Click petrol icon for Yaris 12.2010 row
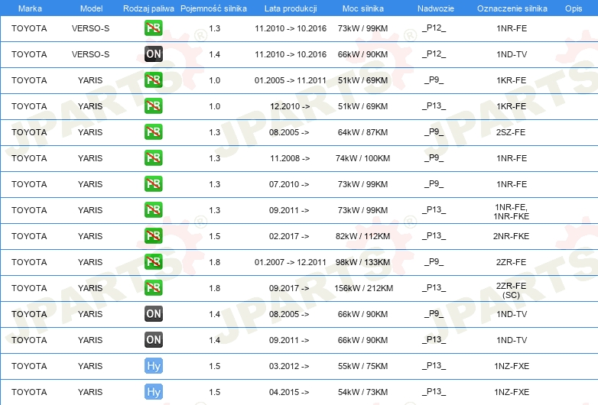Viewport: 598px width, 405px height. click(153, 105)
